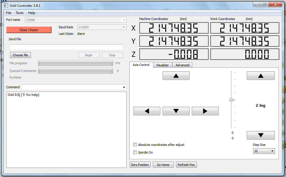Click the Send File path input field

pyautogui.click(x=66, y=47)
